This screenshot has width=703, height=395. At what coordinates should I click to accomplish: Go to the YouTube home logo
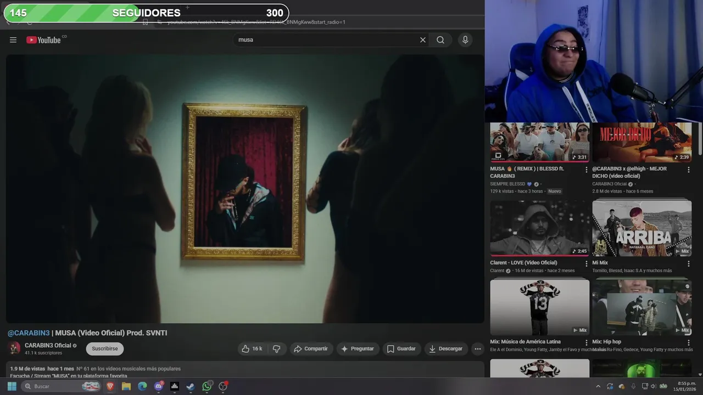pyautogui.click(x=43, y=40)
